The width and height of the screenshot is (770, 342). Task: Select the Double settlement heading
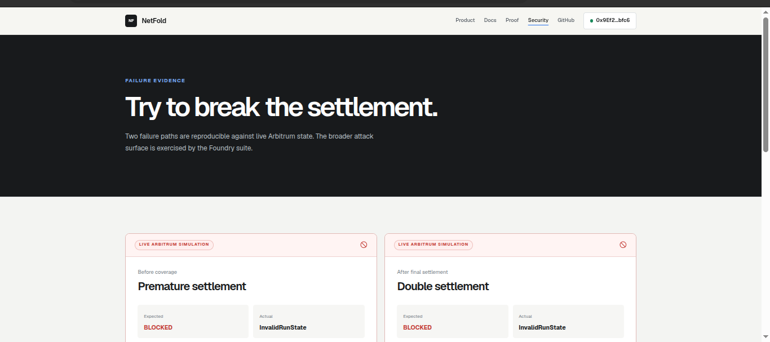pos(443,286)
